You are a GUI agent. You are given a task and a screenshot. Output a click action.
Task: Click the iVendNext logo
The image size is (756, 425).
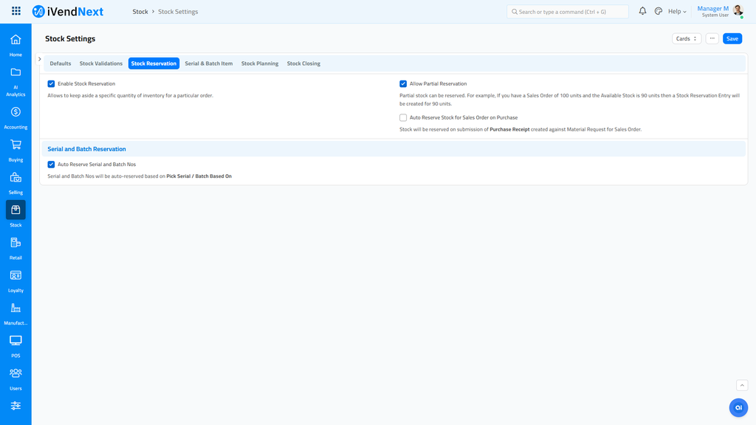[68, 12]
